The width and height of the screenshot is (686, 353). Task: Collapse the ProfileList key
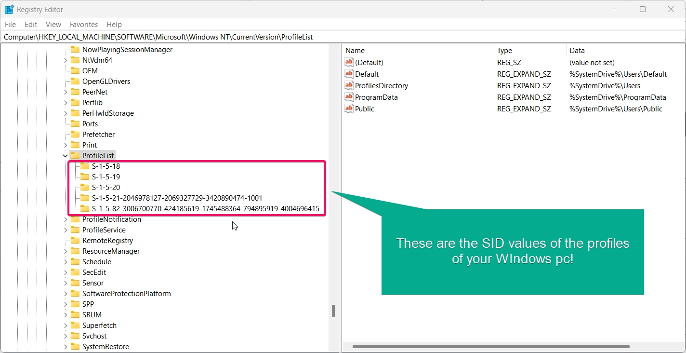[66, 156]
